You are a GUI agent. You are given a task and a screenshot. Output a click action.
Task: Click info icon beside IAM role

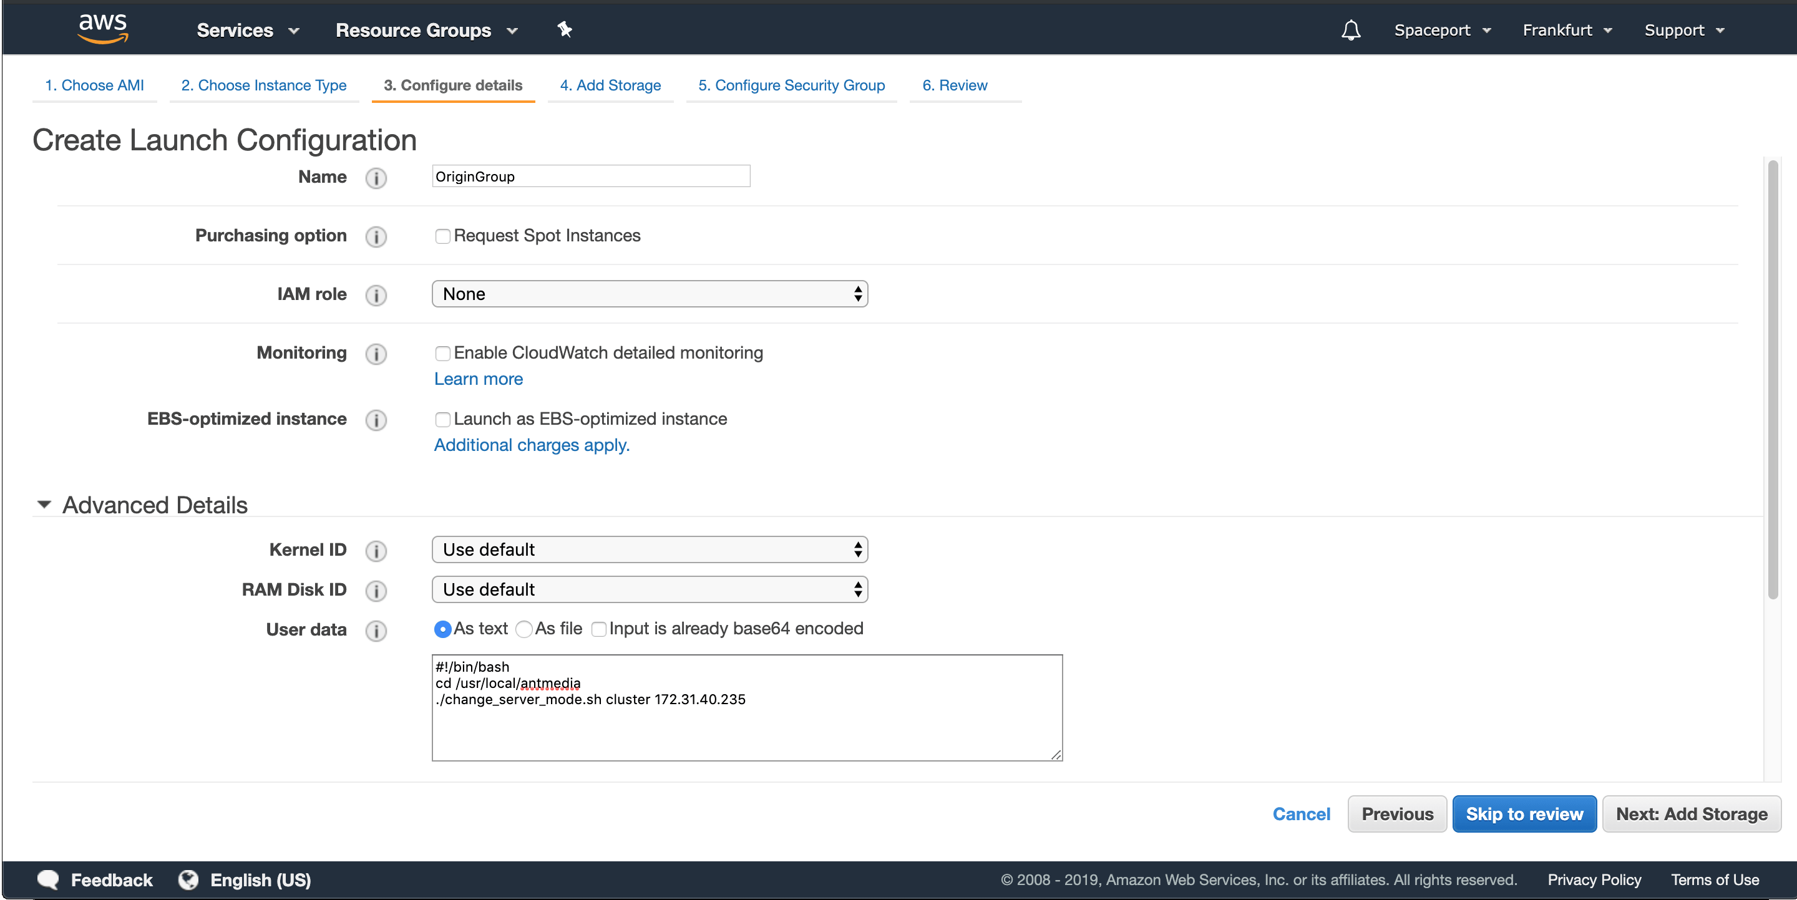[376, 295]
